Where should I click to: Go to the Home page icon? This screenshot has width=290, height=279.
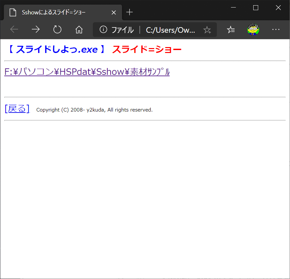pos(79,30)
